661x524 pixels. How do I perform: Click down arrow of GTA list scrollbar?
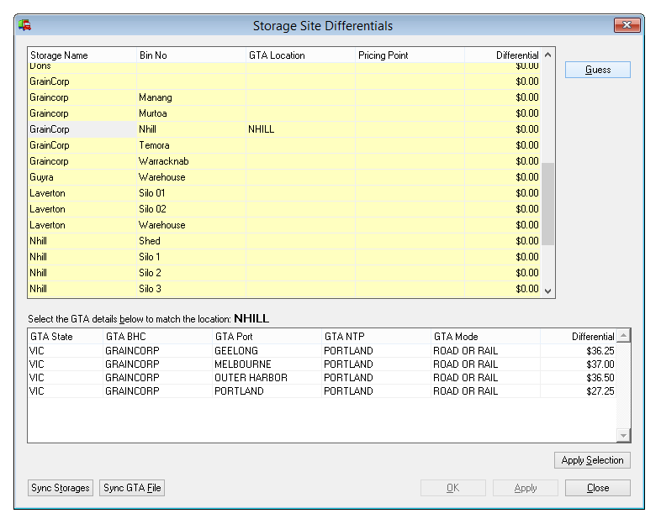pyautogui.click(x=623, y=435)
